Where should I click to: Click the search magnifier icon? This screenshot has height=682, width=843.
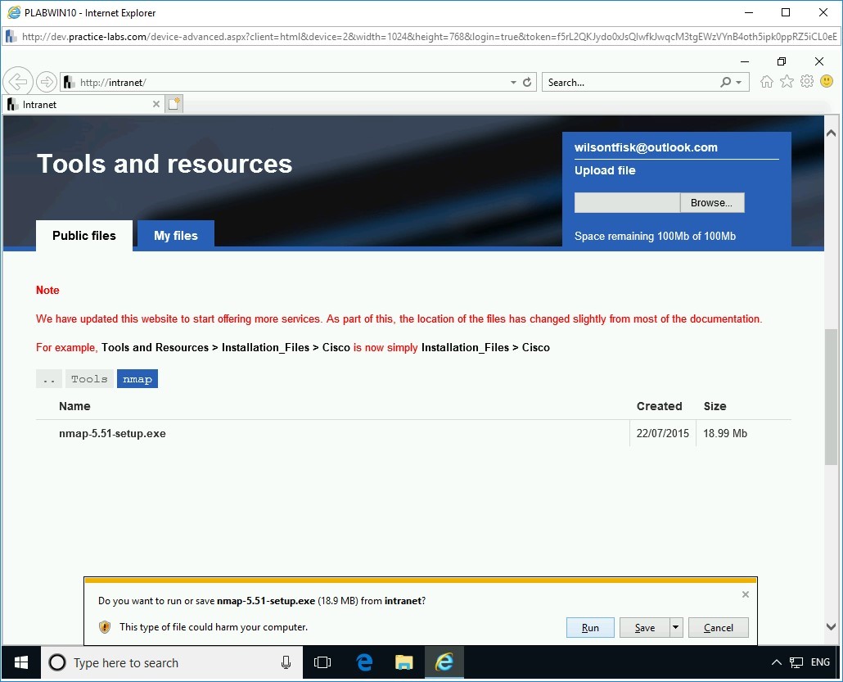click(725, 82)
